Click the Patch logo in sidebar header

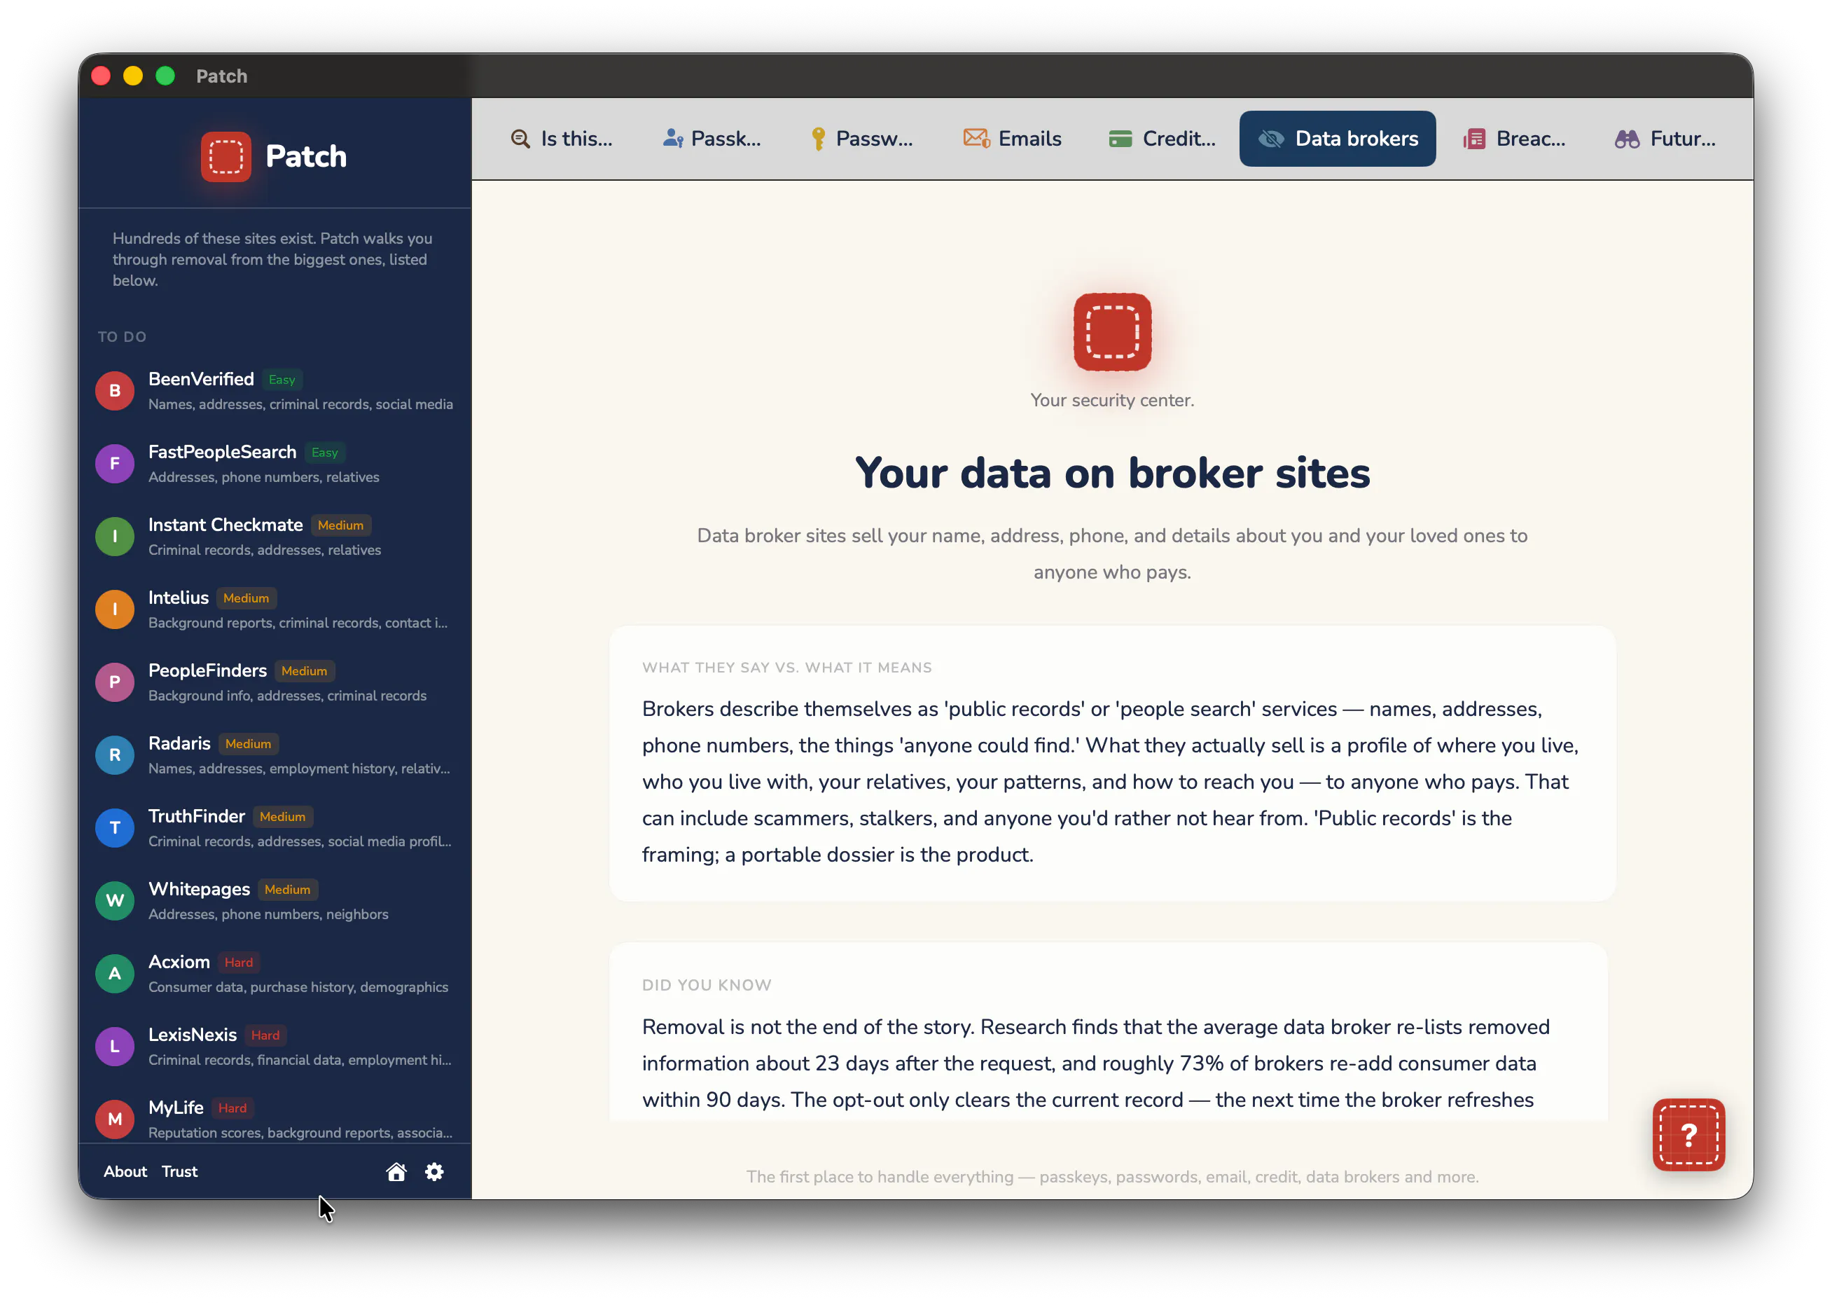pos(226,156)
